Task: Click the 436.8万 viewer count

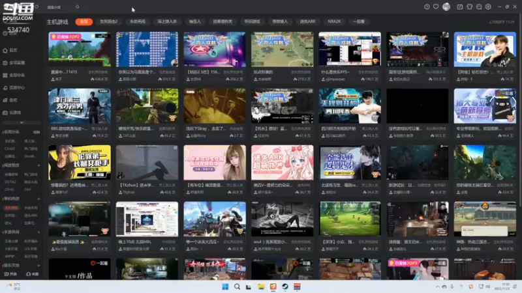Action: click(99, 79)
